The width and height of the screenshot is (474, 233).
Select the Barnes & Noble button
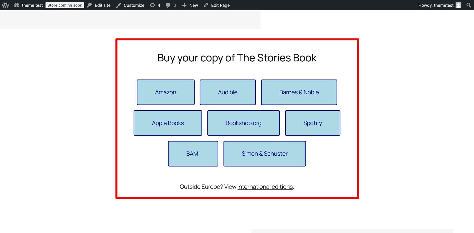click(x=299, y=92)
